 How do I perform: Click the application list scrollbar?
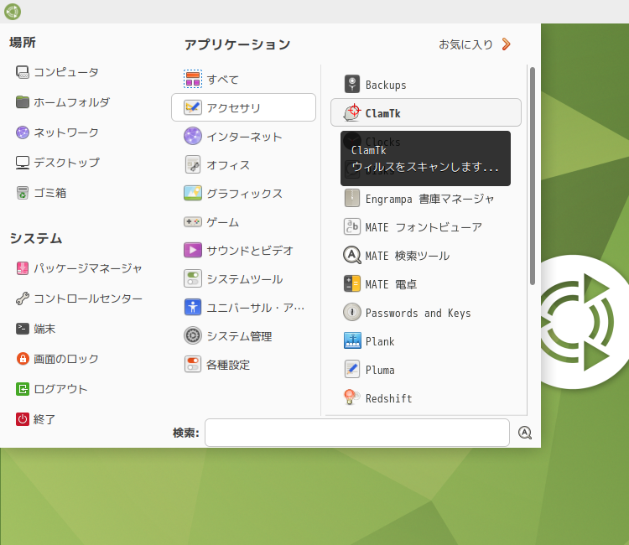[533, 176]
